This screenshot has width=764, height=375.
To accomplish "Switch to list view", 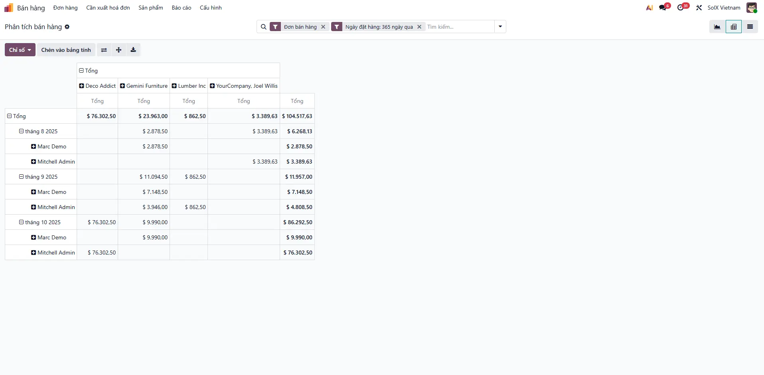I will (x=750, y=27).
